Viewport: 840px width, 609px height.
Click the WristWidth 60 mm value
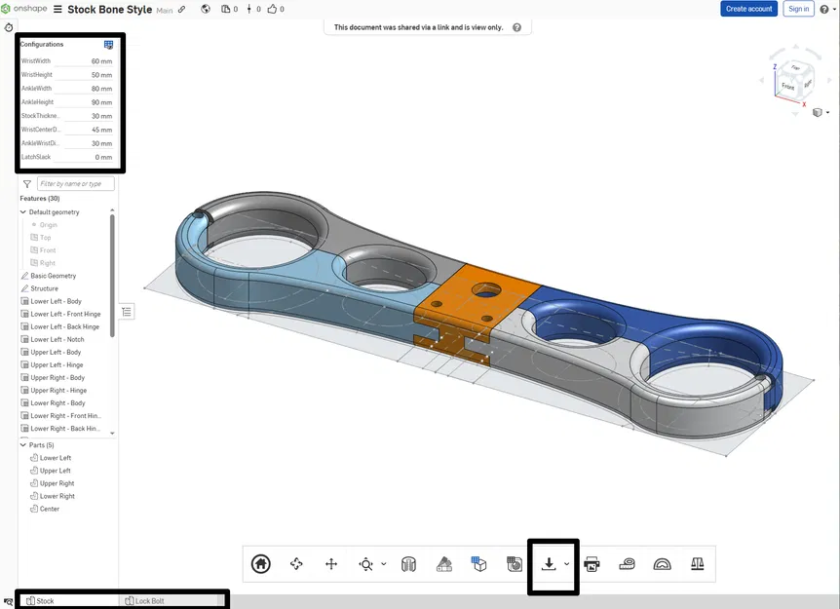click(101, 61)
